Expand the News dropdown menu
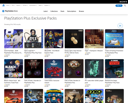Screen dimensions: 128x103 41,5
